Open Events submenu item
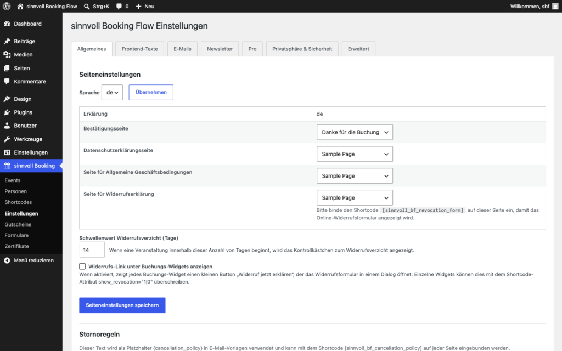 click(x=13, y=180)
